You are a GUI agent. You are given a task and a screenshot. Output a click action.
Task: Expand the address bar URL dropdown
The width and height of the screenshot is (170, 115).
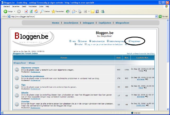156,17
